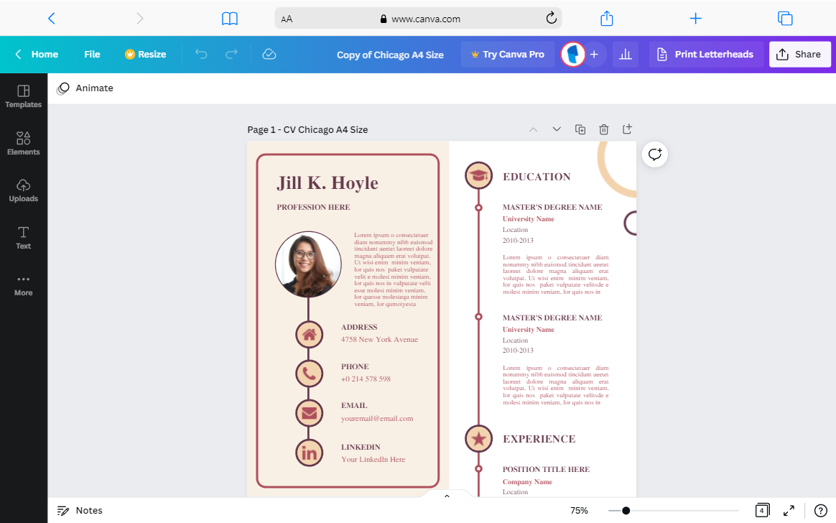Select the LinkedIn icon on resume
This screenshot has height=523, width=836.
pos(310,453)
